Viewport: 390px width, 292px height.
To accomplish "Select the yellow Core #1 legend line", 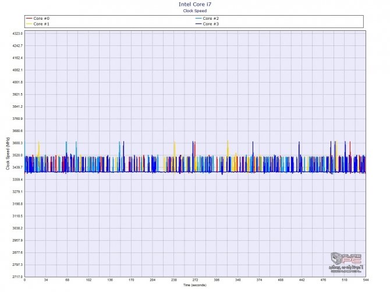I will 29,24.
